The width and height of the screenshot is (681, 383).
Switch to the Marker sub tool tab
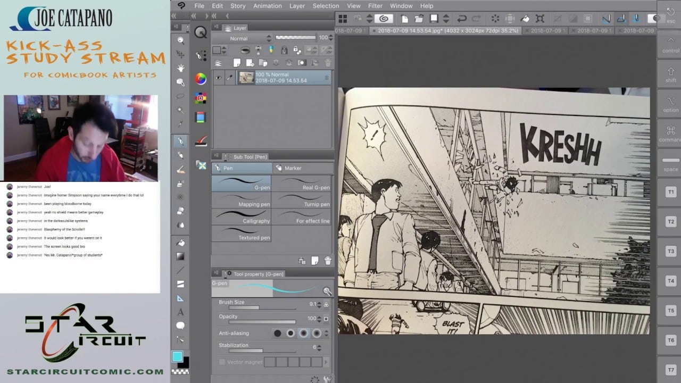(x=303, y=168)
